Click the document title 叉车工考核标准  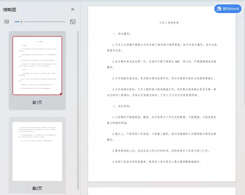click(x=169, y=23)
